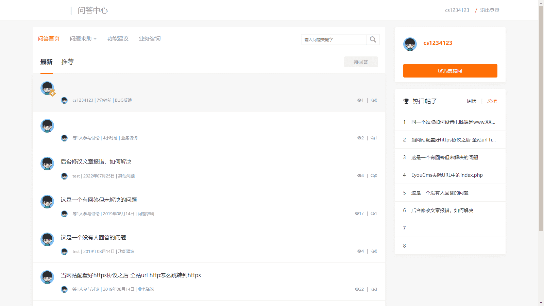
Task: Click the cs1234123 avatar in the sidebar profile card
Action: point(410,44)
